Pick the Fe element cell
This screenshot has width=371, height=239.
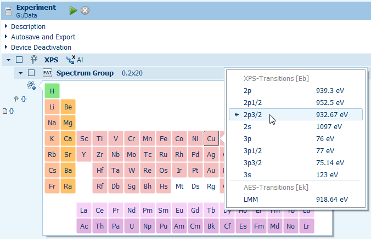(x=164, y=139)
